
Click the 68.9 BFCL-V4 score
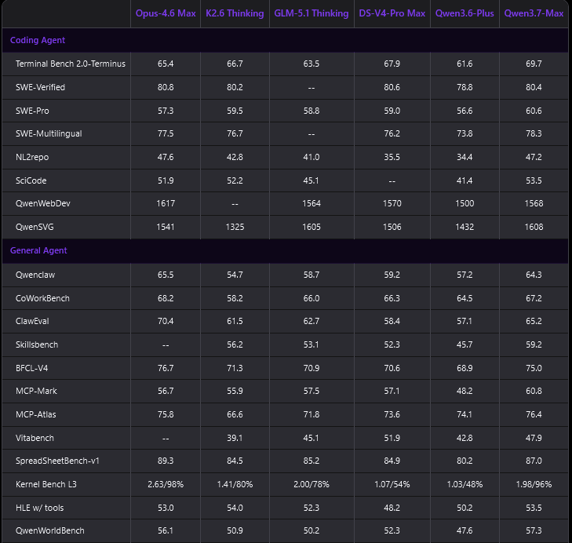point(465,368)
